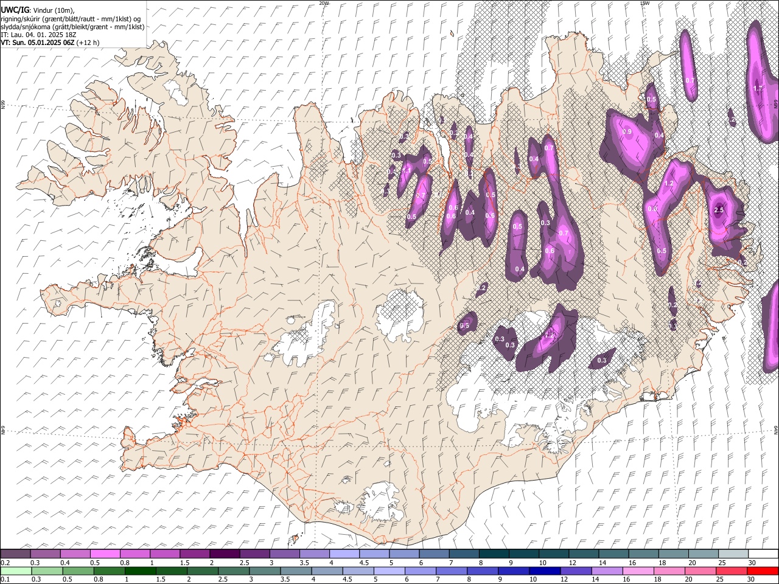Click the pale green rain swatch starting at 0.1
Viewport: 779px width, 584px height.
coord(15,571)
